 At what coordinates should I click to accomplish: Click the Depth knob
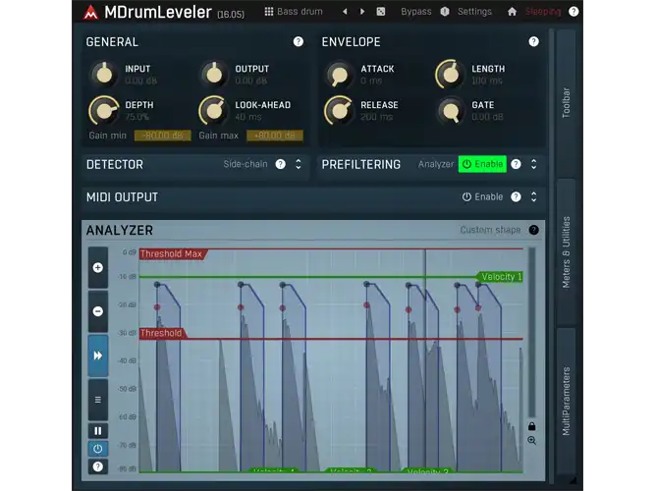point(104,111)
